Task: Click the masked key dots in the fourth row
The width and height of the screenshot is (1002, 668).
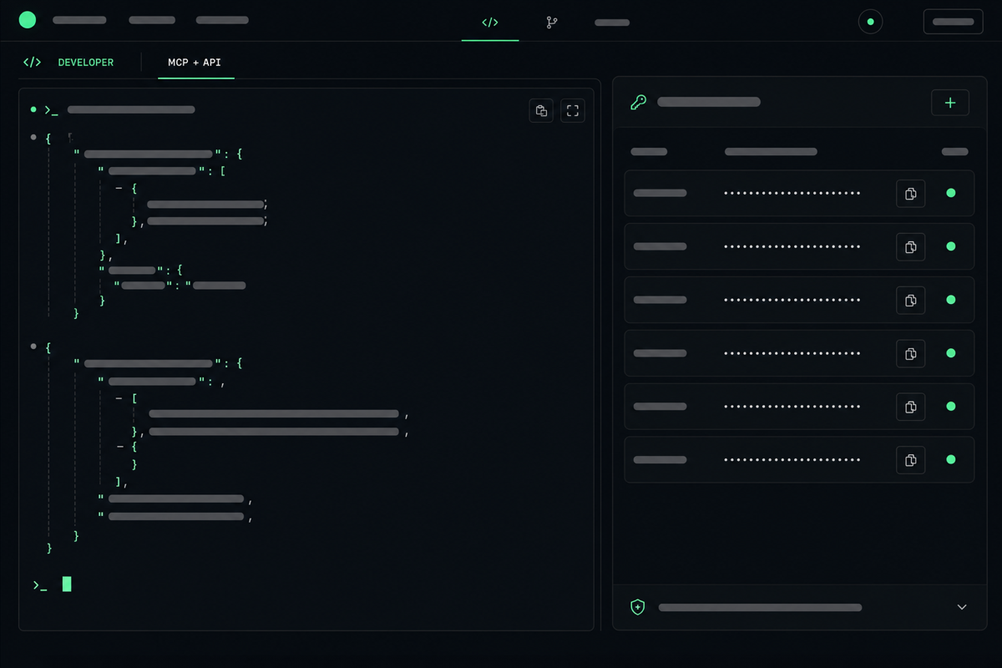Action: [x=792, y=353]
